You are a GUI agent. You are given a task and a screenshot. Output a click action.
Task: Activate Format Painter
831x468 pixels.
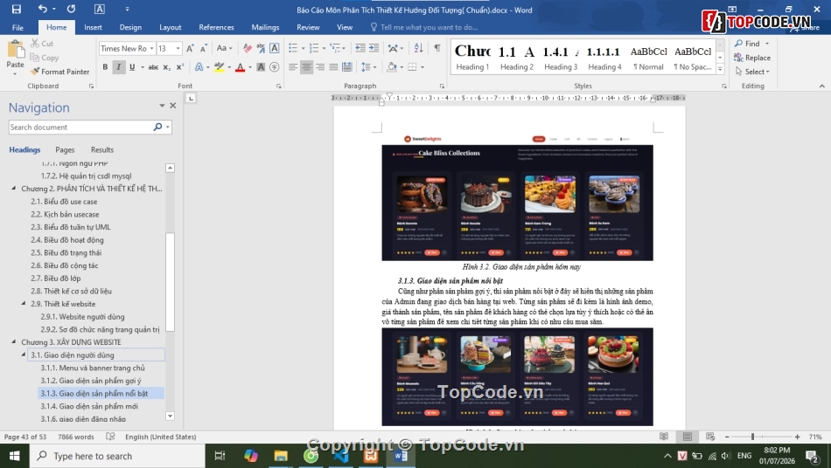coord(59,72)
